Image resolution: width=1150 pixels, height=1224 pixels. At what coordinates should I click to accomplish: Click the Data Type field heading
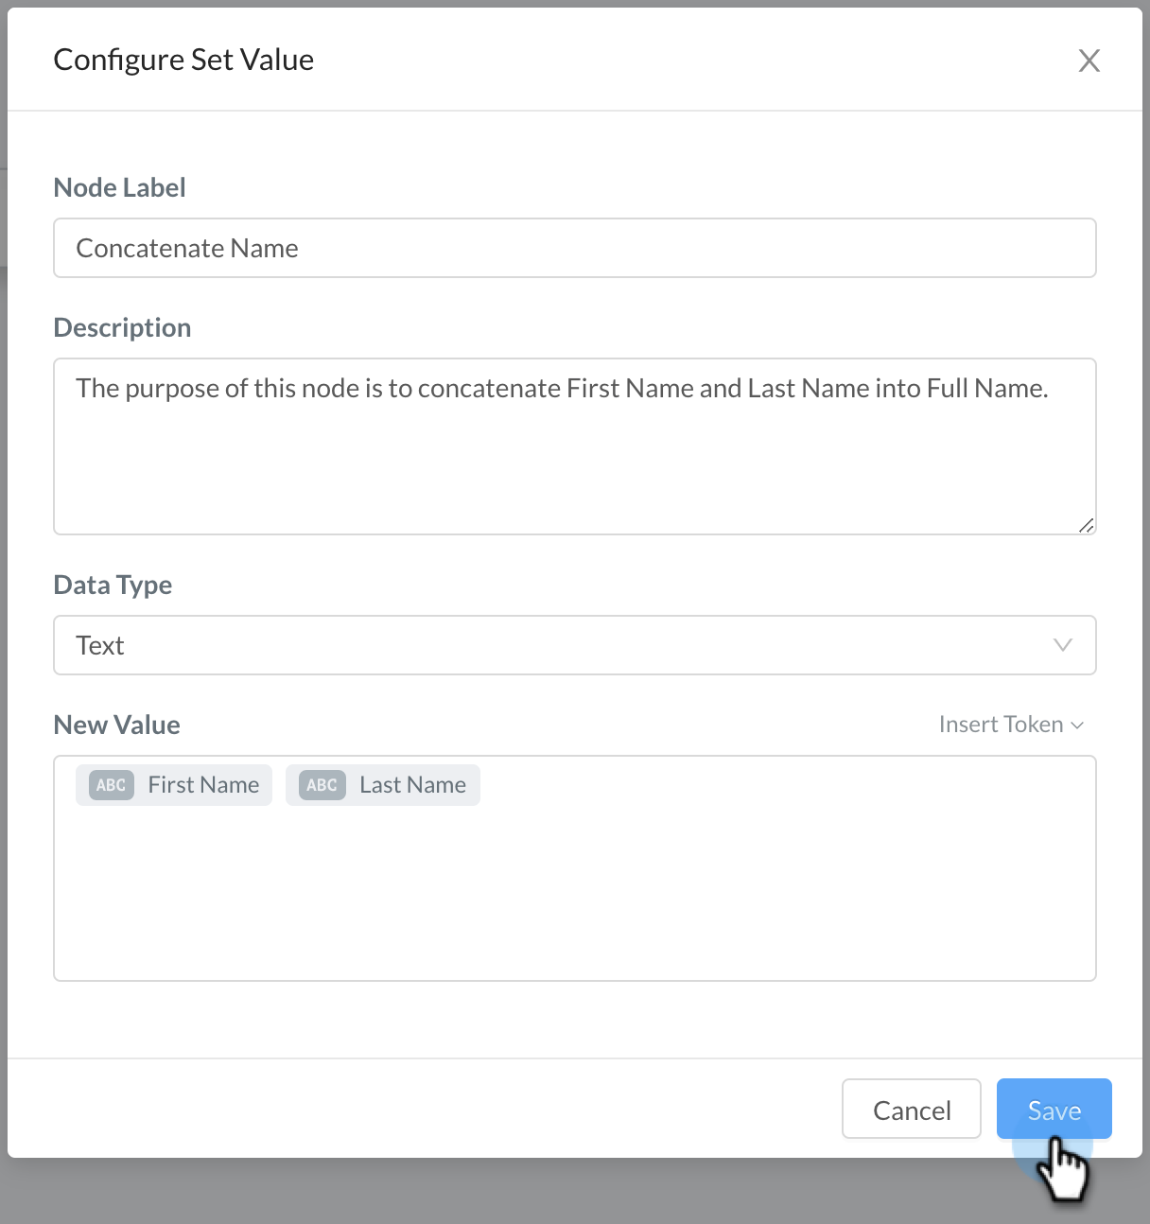point(113,585)
